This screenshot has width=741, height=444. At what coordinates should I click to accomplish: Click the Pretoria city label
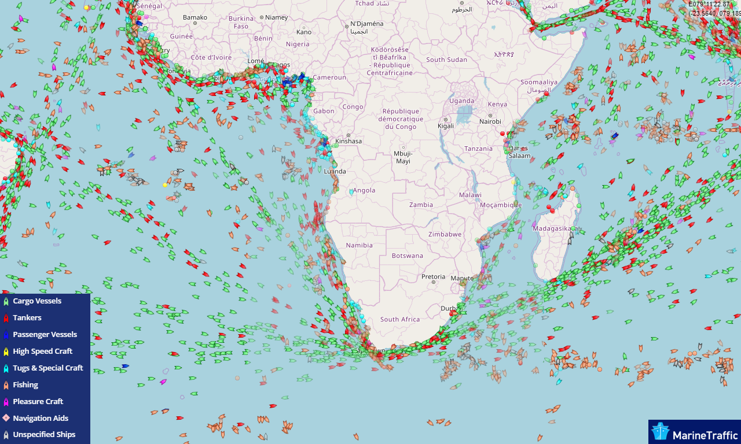(433, 277)
